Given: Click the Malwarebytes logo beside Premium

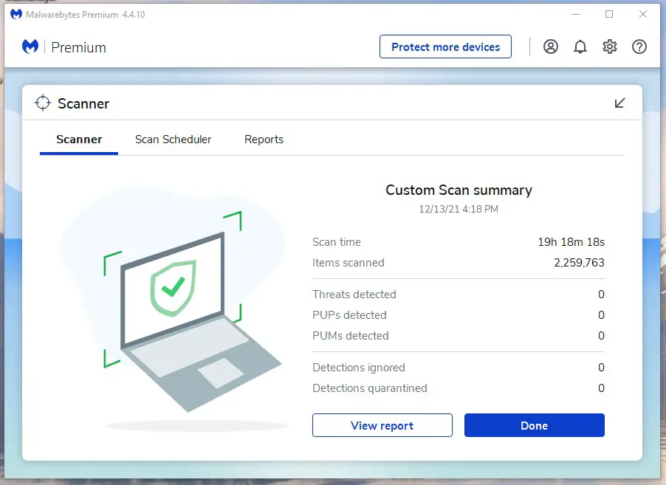Looking at the screenshot, I should (x=30, y=47).
